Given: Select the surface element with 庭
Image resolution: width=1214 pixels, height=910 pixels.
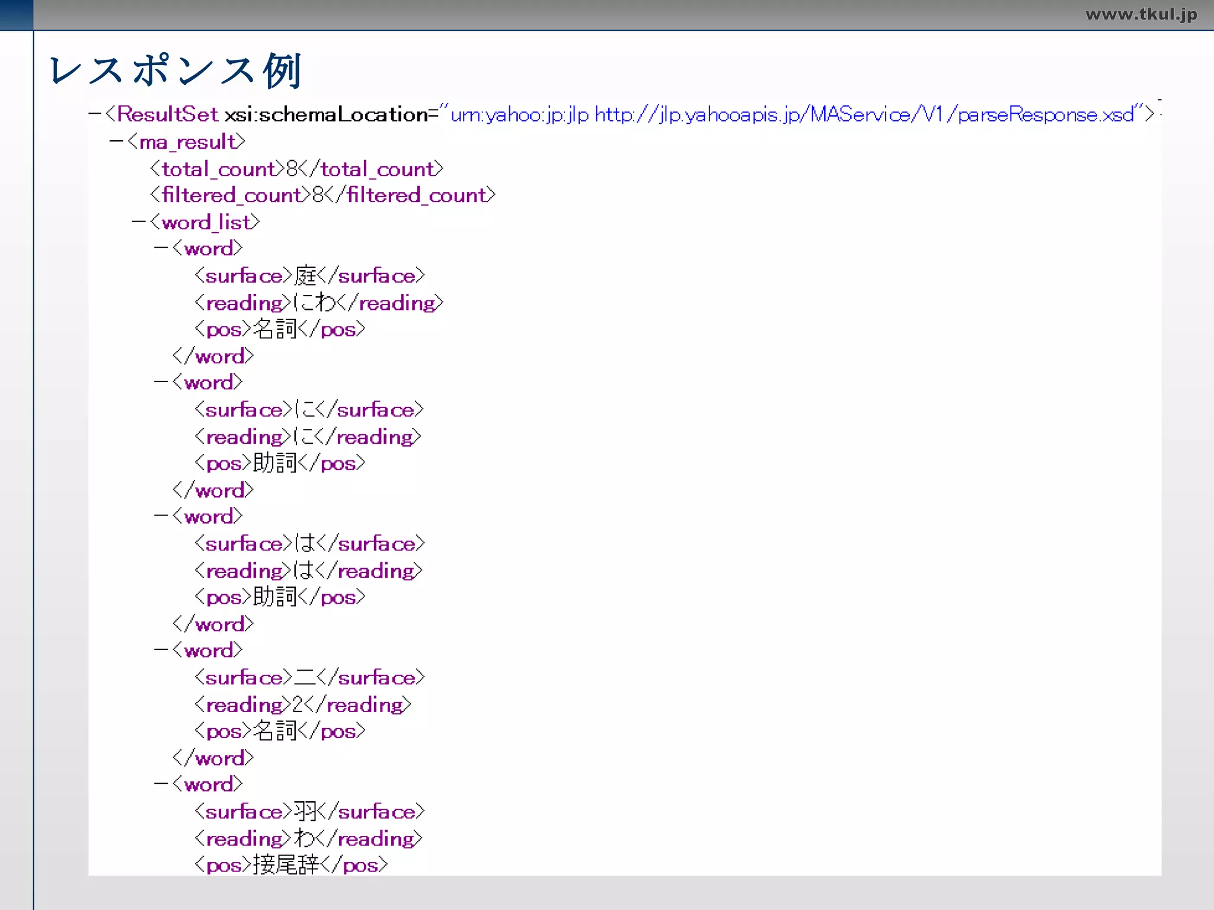Looking at the screenshot, I should (309, 275).
